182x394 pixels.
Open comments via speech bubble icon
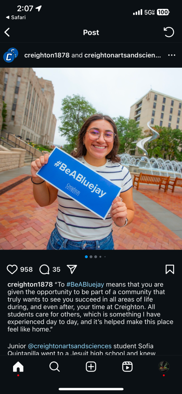(x=44, y=269)
